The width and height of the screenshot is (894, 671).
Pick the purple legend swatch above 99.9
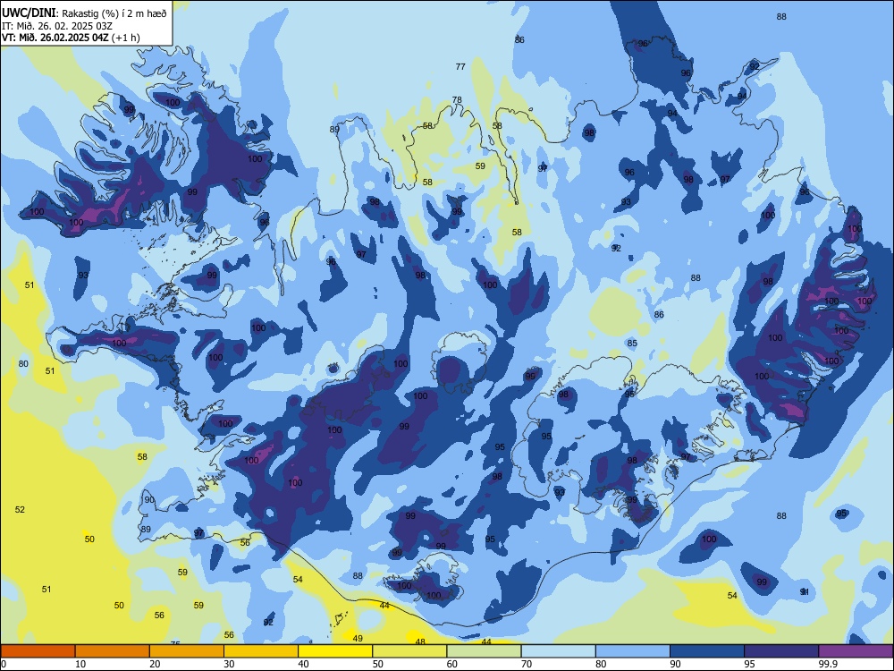(856, 651)
